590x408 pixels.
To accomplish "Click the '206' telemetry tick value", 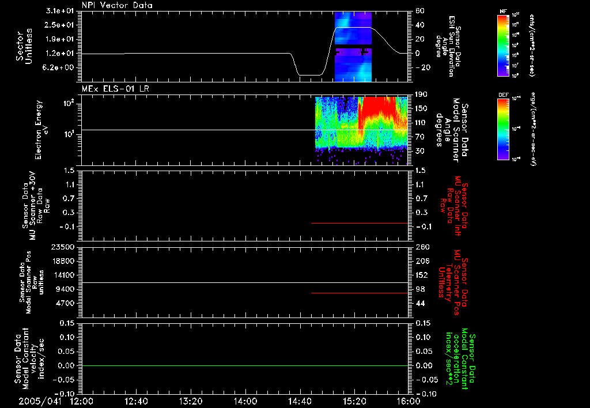I will tap(422, 261).
